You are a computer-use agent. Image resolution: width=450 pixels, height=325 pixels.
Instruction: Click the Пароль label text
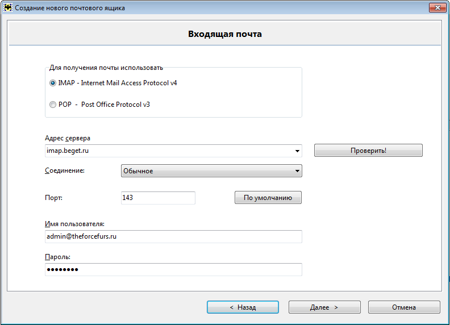pos(57,257)
